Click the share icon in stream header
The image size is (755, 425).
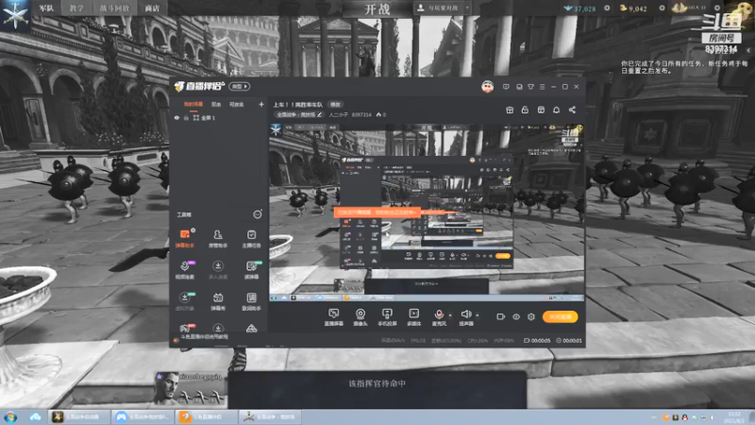(572, 110)
